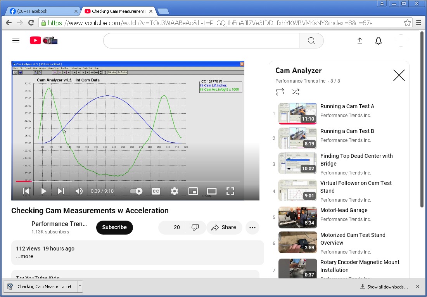Open the upload video icon
The width and height of the screenshot is (427, 297).
(x=360, y=41)
